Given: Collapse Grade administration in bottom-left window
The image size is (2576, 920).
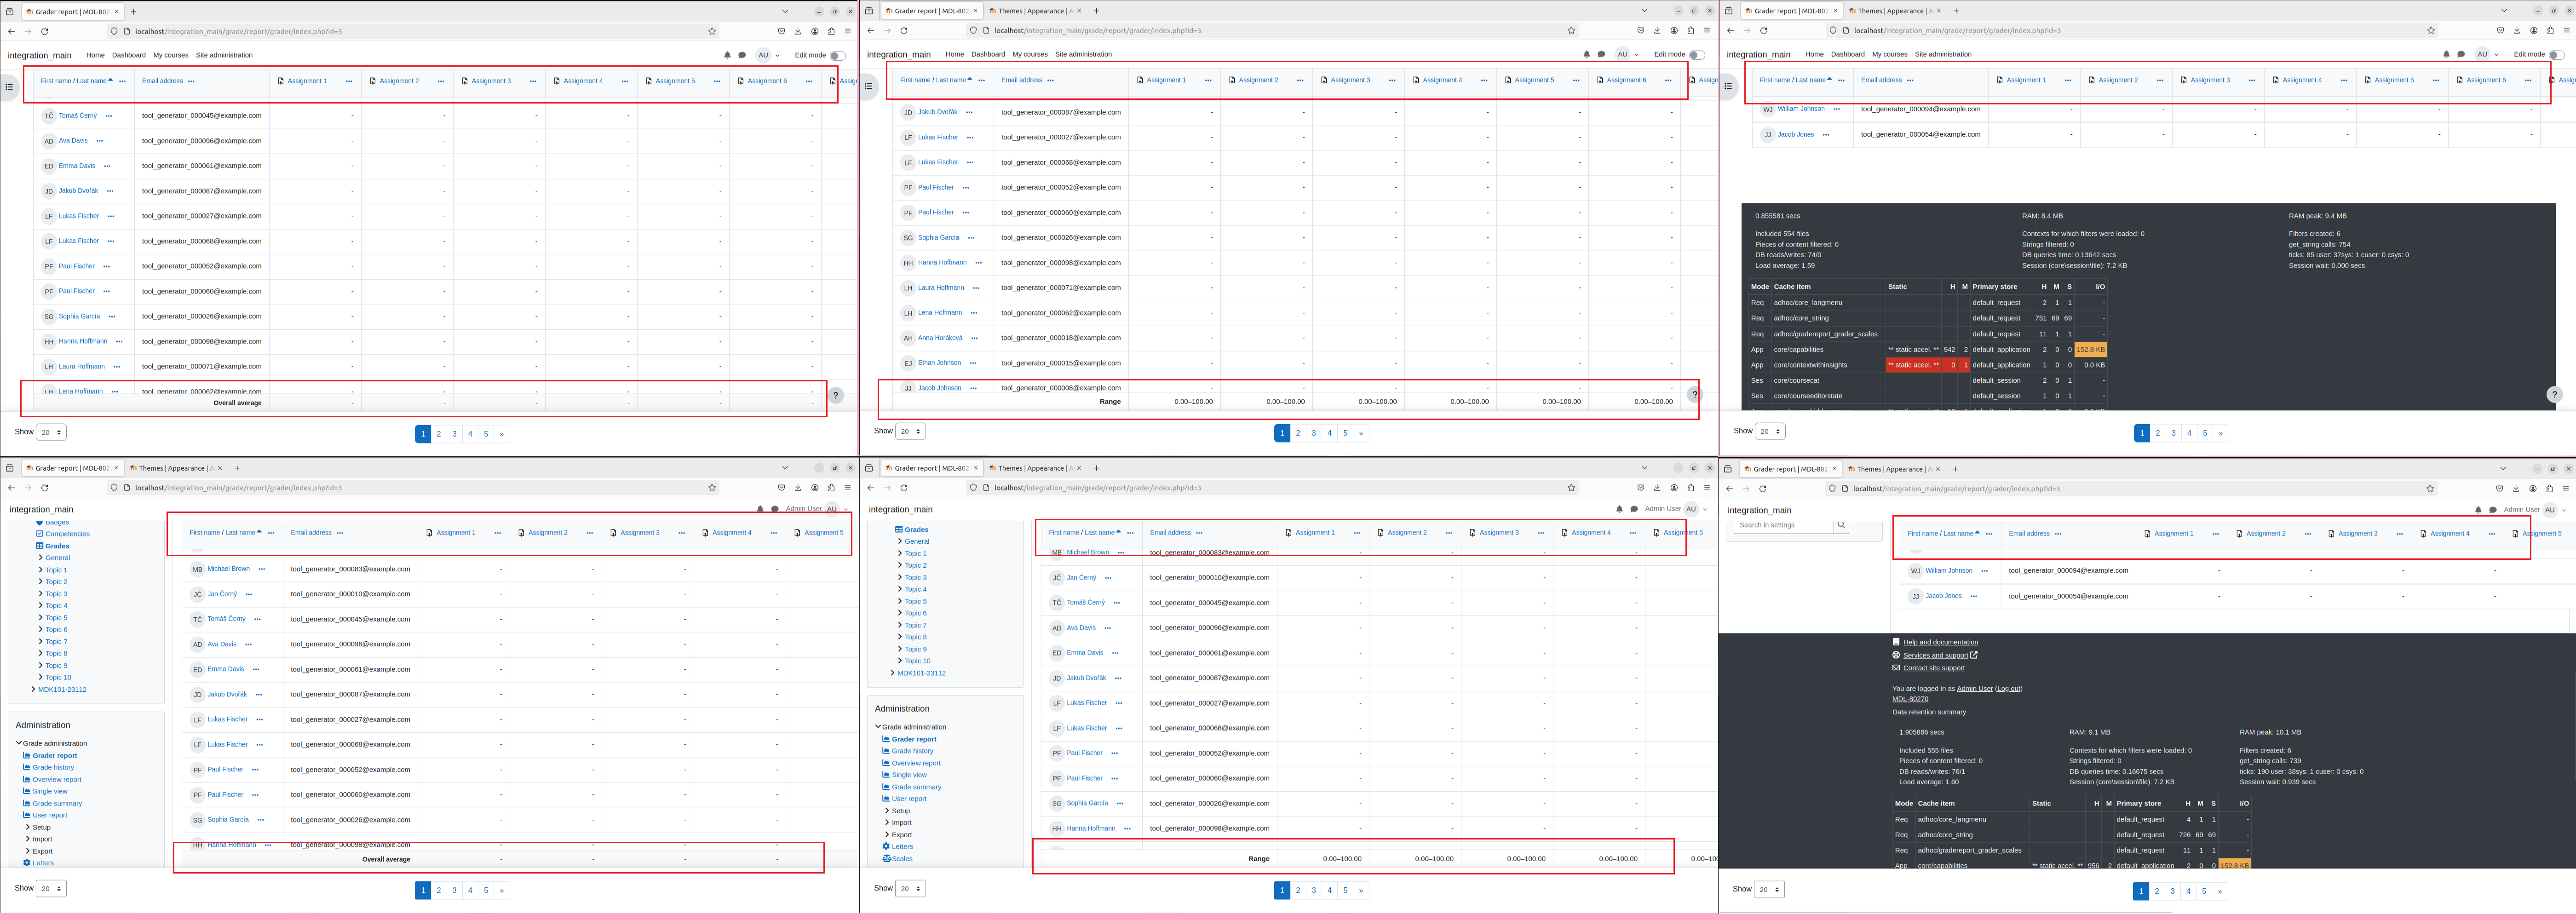Looking at the screenshot, I should coord(19,744).
